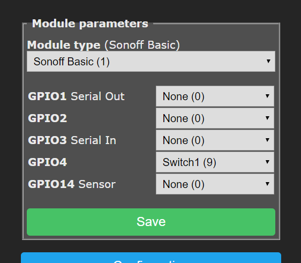Click the Module type label text
The image size is (301, 263).
(64, 45)
